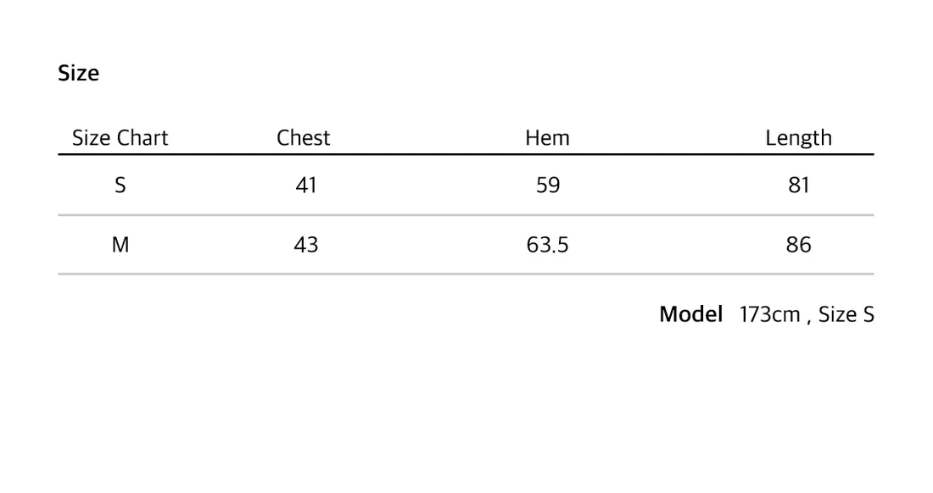Click the S size row label
This screenshot has width=933, height=493.
click(x=120, y=186)
